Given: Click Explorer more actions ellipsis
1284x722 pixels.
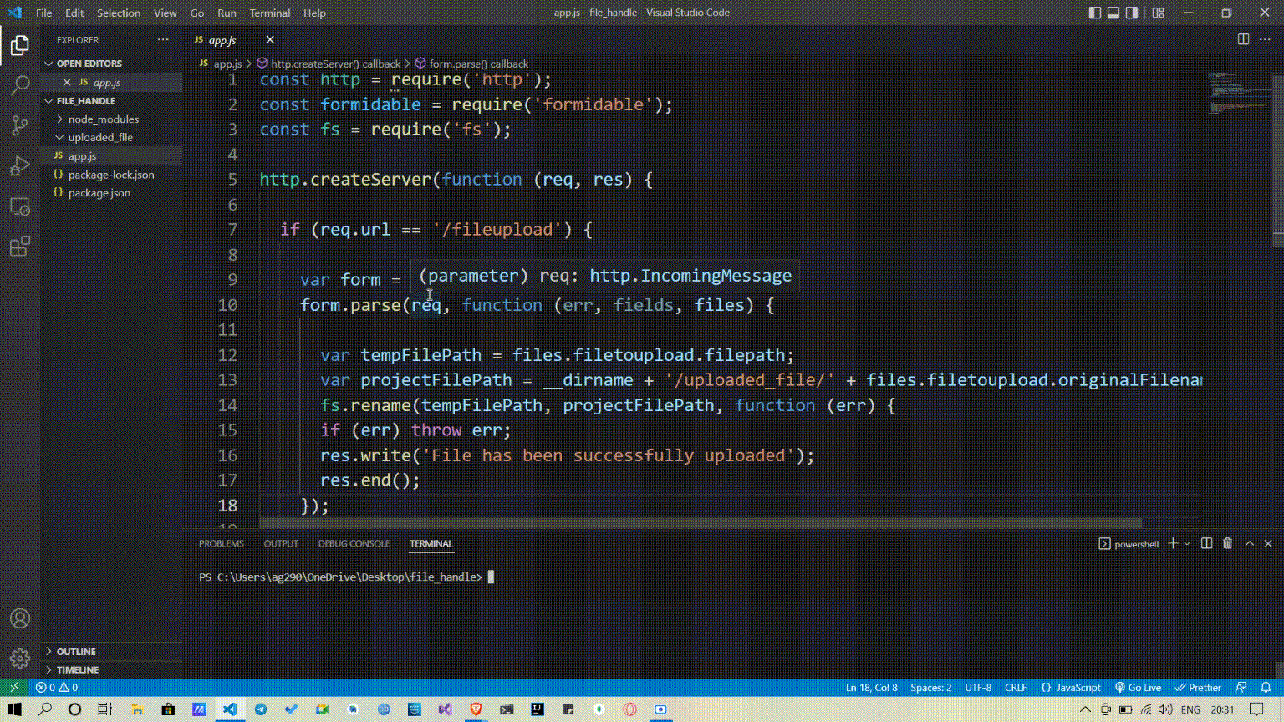Looking at the screenshot, I should [x=163, y=39].
